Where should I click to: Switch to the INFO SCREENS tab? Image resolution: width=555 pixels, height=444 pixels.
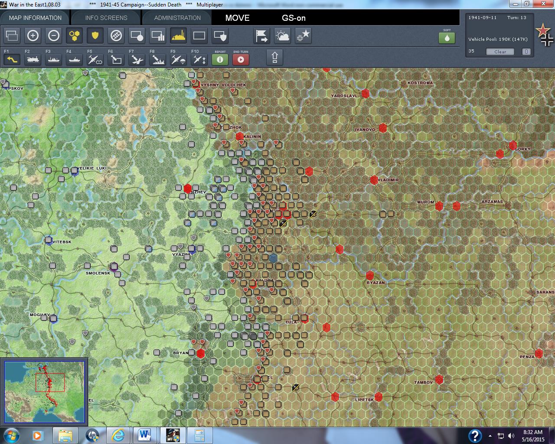coord(106,18)
